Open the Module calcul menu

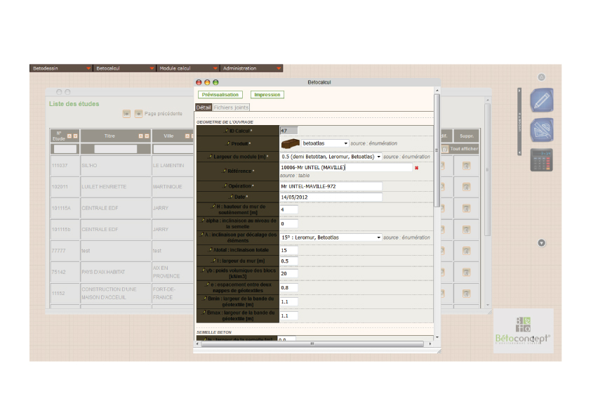point(187,68)
